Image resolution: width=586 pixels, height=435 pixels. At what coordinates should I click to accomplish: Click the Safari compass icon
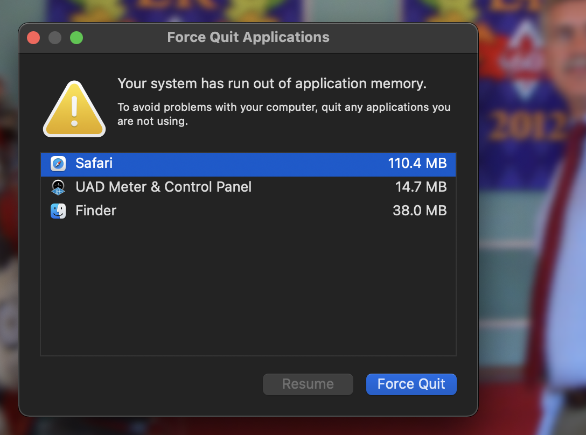tap(58, 164)
